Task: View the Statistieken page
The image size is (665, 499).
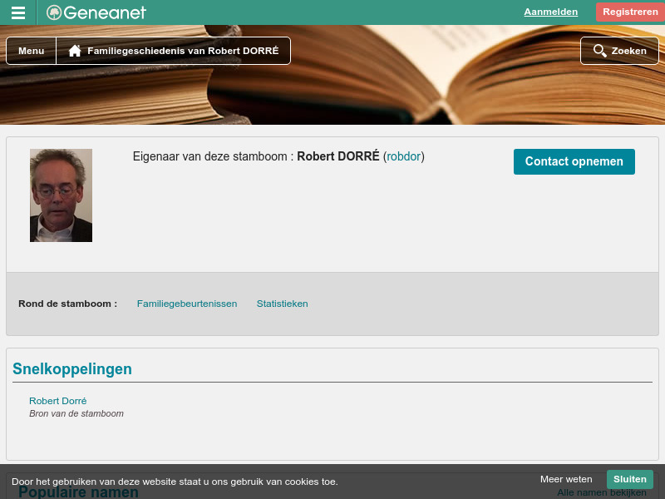Action: [283, 304]
